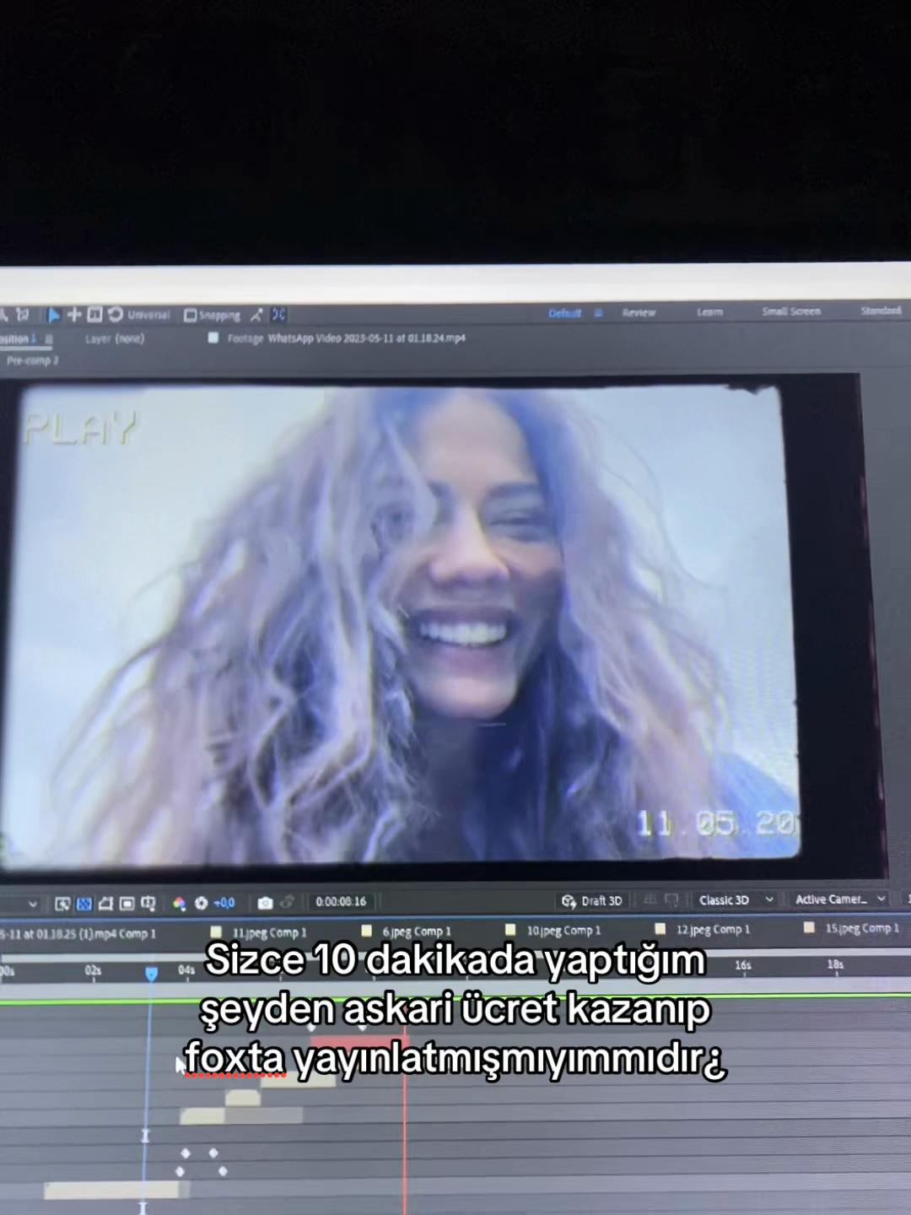Click 16s mark on time ruler
Viewport: 911px width, 1215px height.
click(743, 965)
